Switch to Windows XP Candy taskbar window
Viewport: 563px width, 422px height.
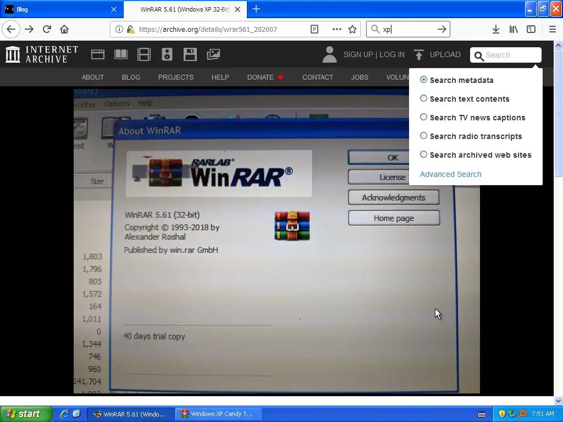click(x=218, y=414)
